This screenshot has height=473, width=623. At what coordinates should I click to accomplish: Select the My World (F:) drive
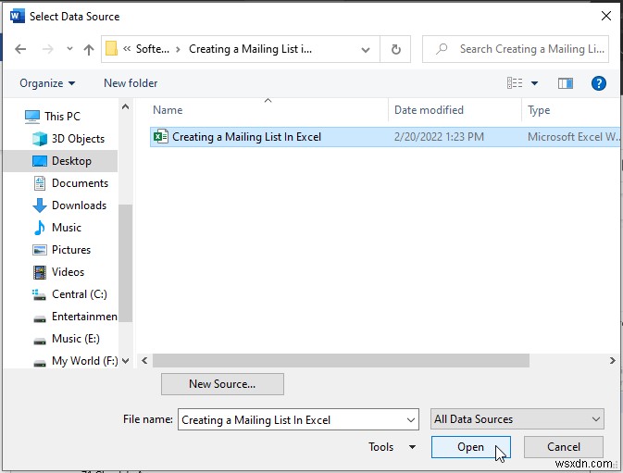pos(75,361)
